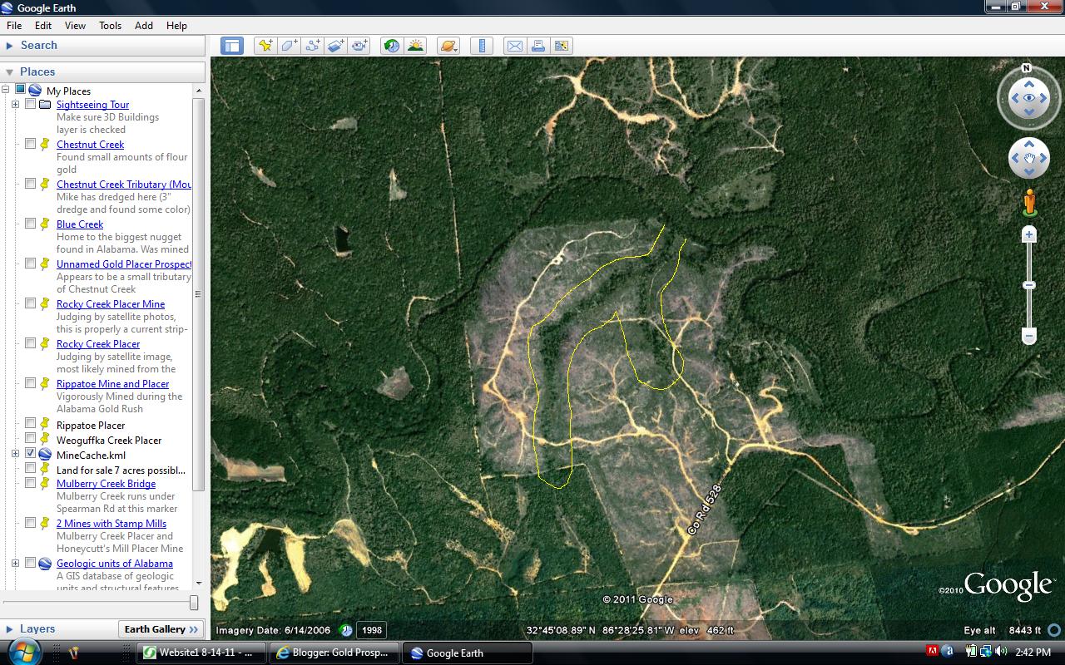Show historical imagery
The width and height of the screenshot is (1065, 665).
coord(391,46)
